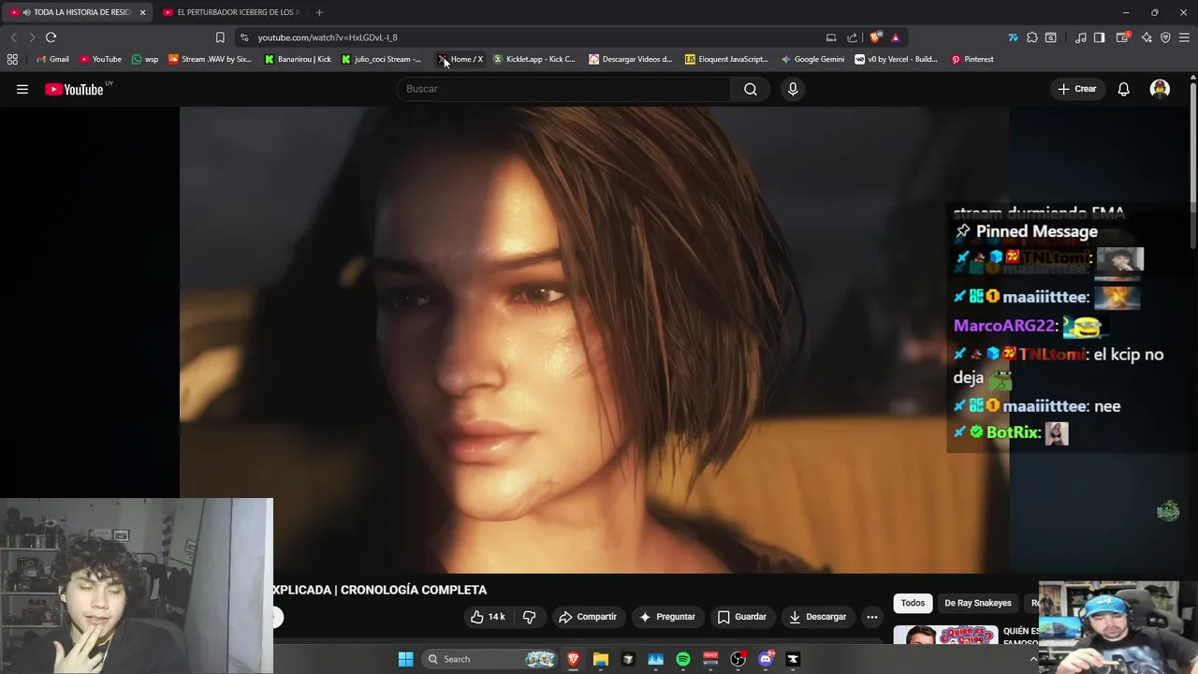Open Kicklet.app bookmark
The width and height of the screenshot is (1198, 674).
533,59
